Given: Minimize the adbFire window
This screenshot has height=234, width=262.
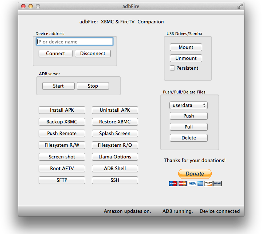Looking at the screenshot, I should 31,6.
